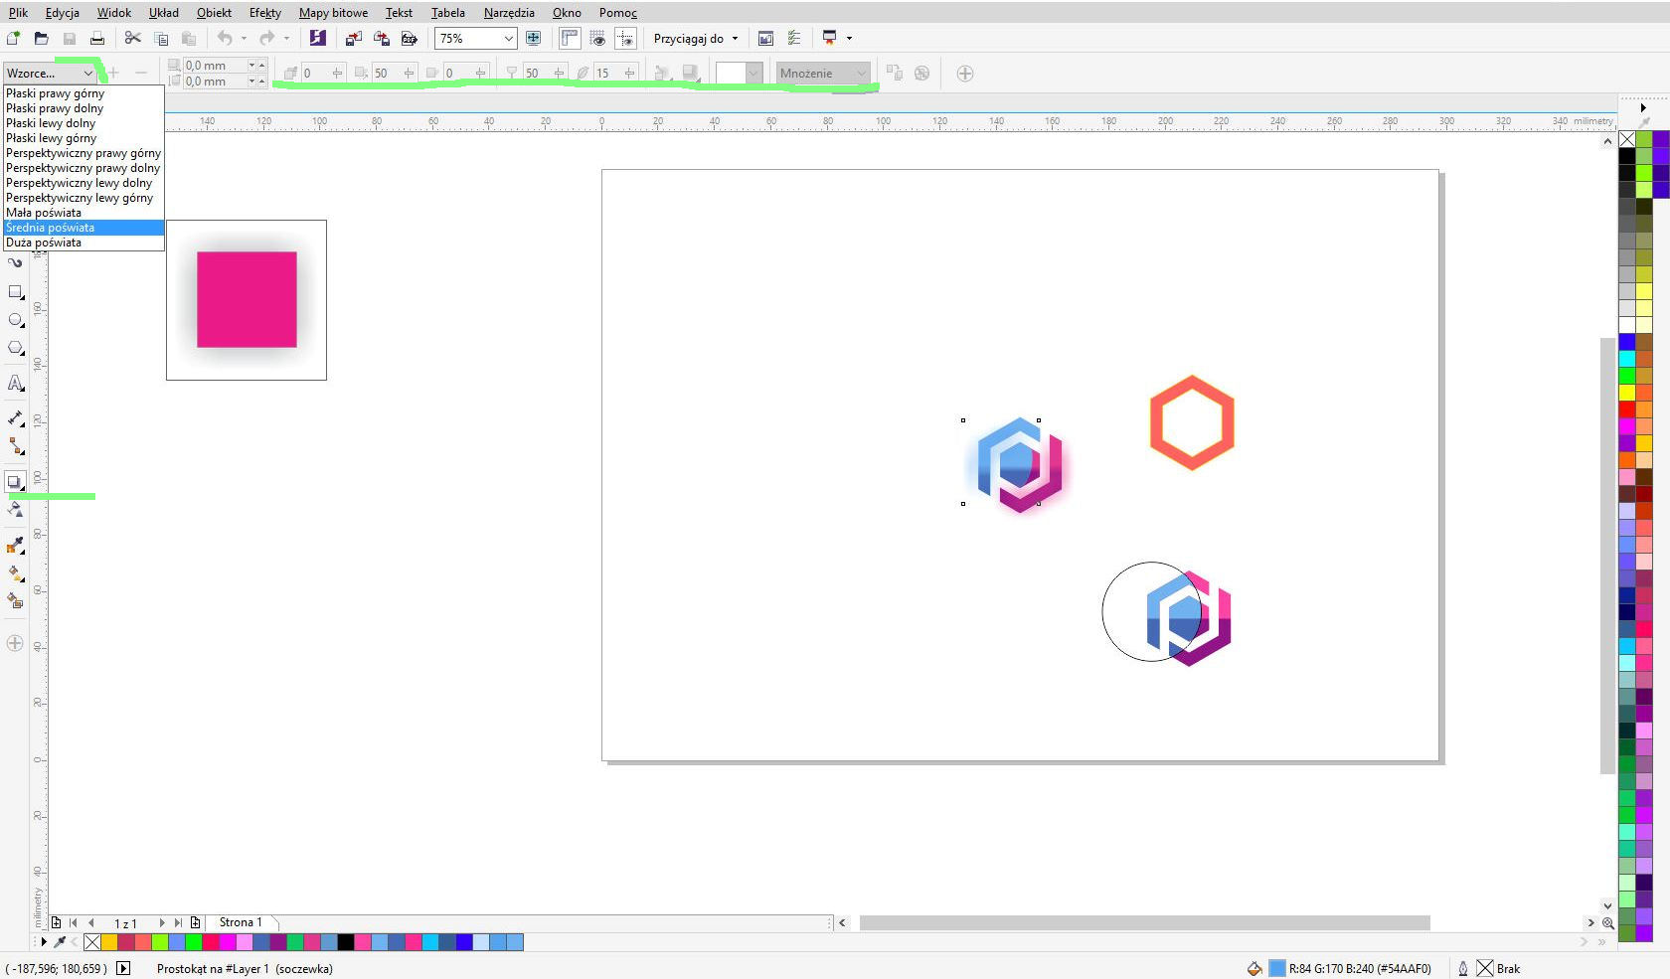
Task: Toggle show rulers button
Action: coord(570,39)
